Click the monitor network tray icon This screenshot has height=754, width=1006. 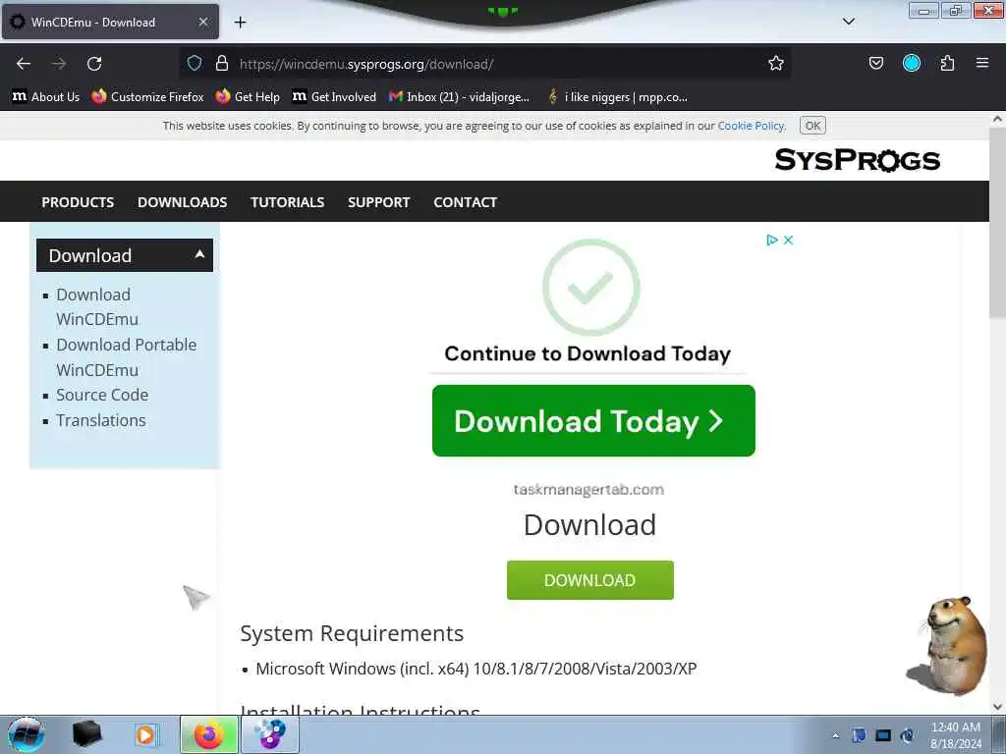coord(883,735)
